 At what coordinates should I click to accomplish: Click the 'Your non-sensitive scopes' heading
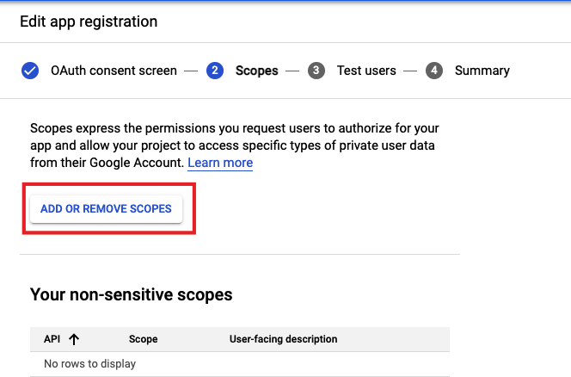tap(131, 294)
